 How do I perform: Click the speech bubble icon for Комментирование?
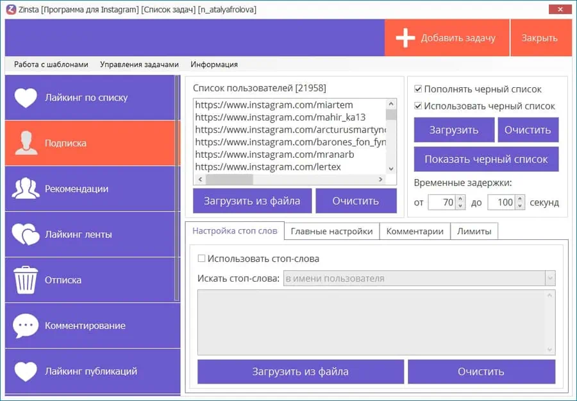26,325
